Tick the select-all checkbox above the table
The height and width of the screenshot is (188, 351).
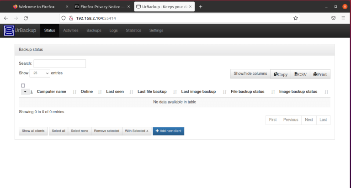point(23,85)
